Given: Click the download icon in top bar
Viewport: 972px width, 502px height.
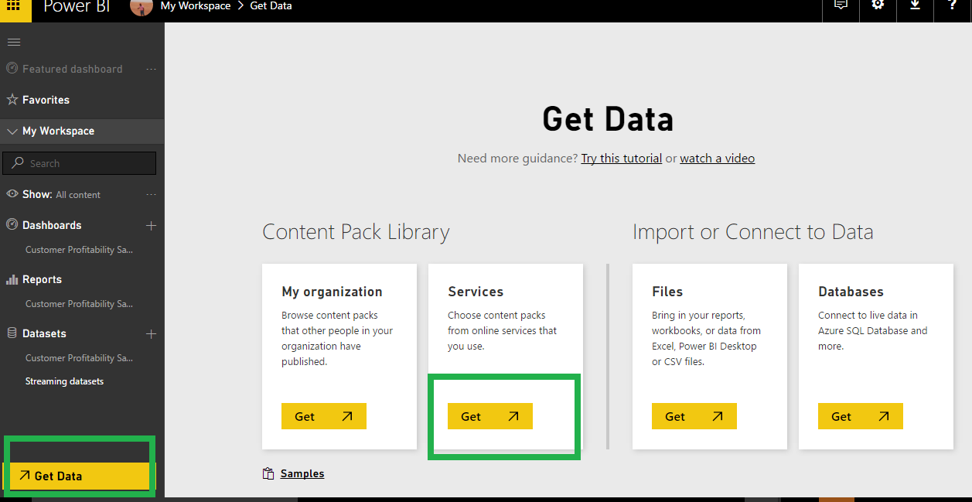Looking at the screenshot, I should [x=915, y=6].
